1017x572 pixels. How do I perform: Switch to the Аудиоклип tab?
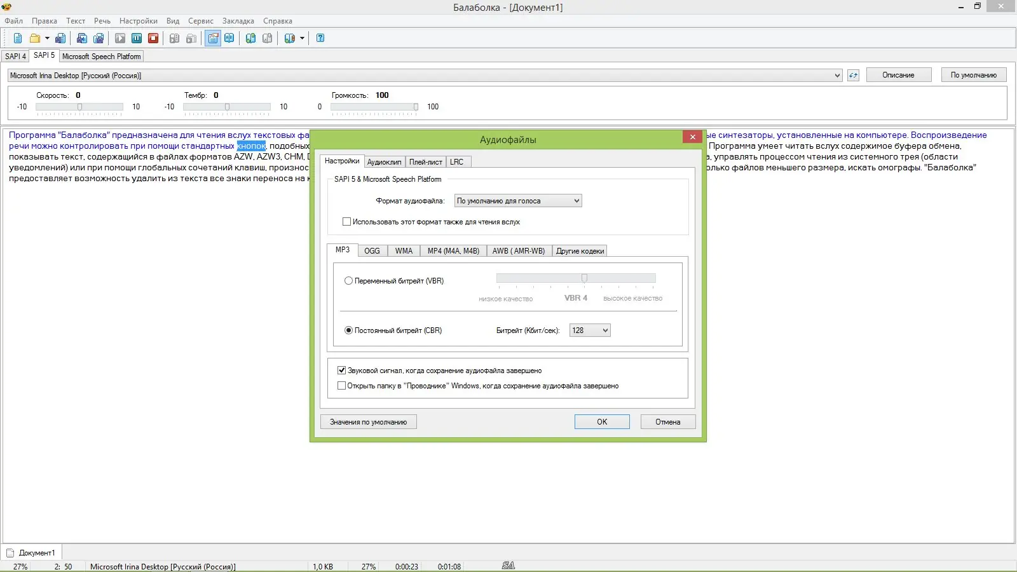pyautogui.click(x=384, y=162)
